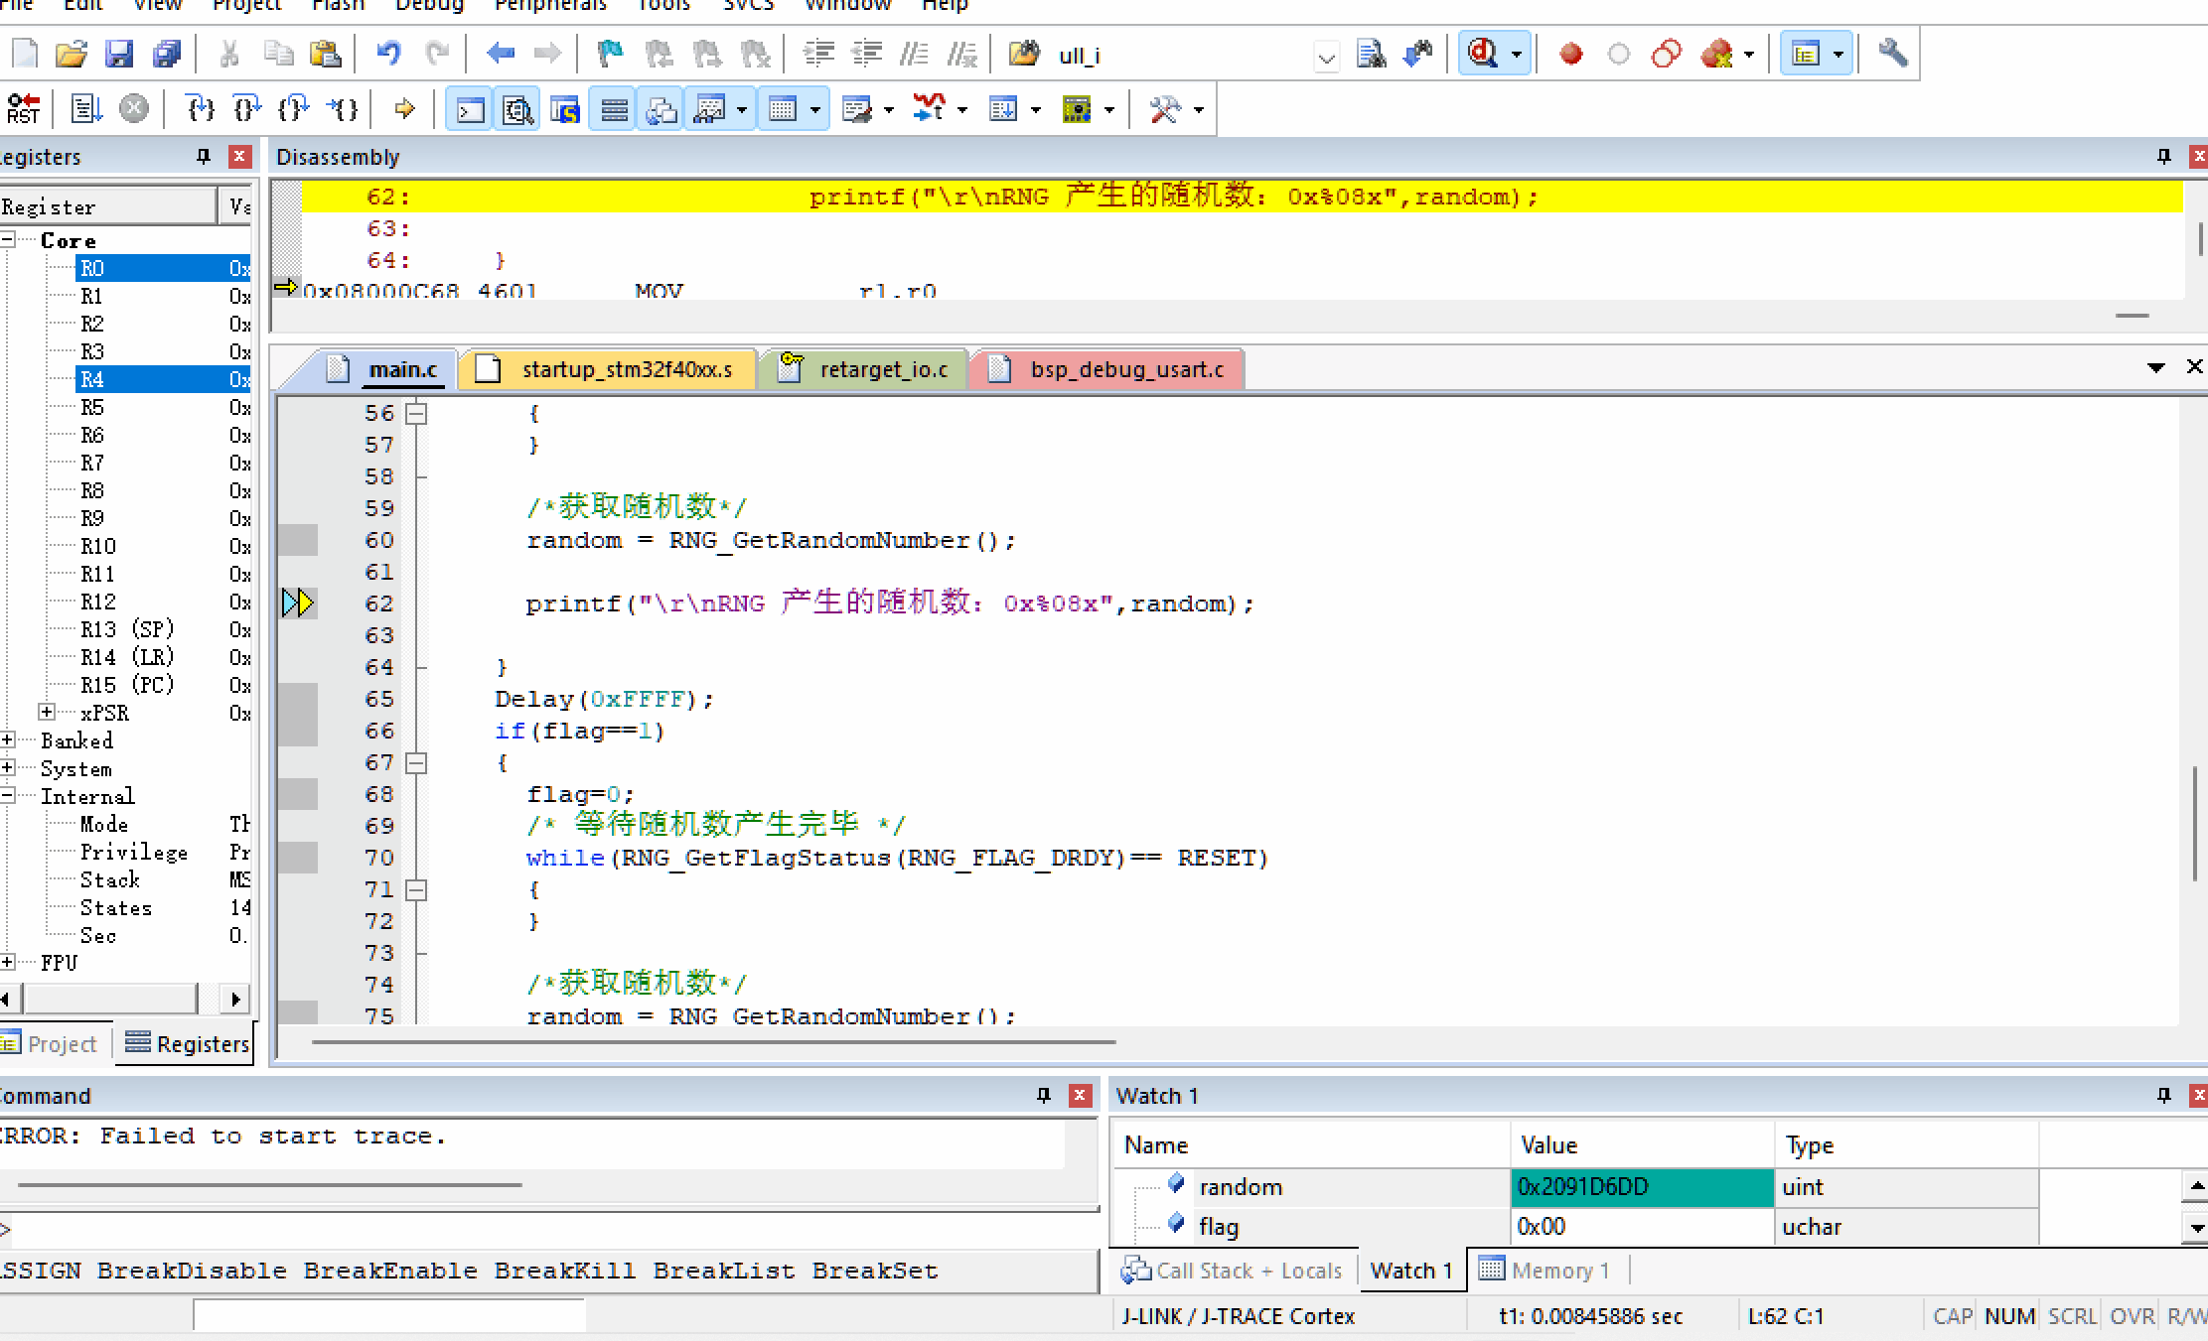Click the Reset CPU (RST) button
Image resolution: width=2208 pixels, height=1341 pixels.
[22, 108]
